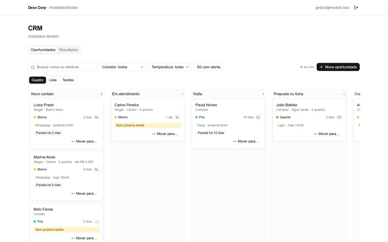Expand the Corretor: todos dropdown
The image size is (388, 242).
123,67
